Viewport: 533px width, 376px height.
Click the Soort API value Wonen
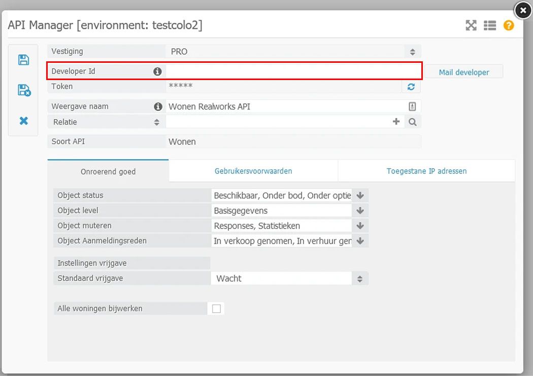(x=182, y=141)
